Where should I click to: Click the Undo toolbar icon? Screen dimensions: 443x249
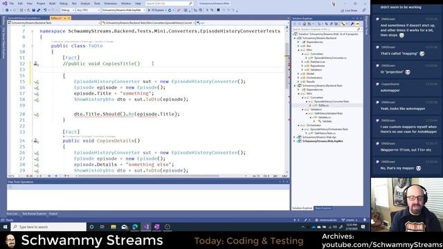[44, 10]
